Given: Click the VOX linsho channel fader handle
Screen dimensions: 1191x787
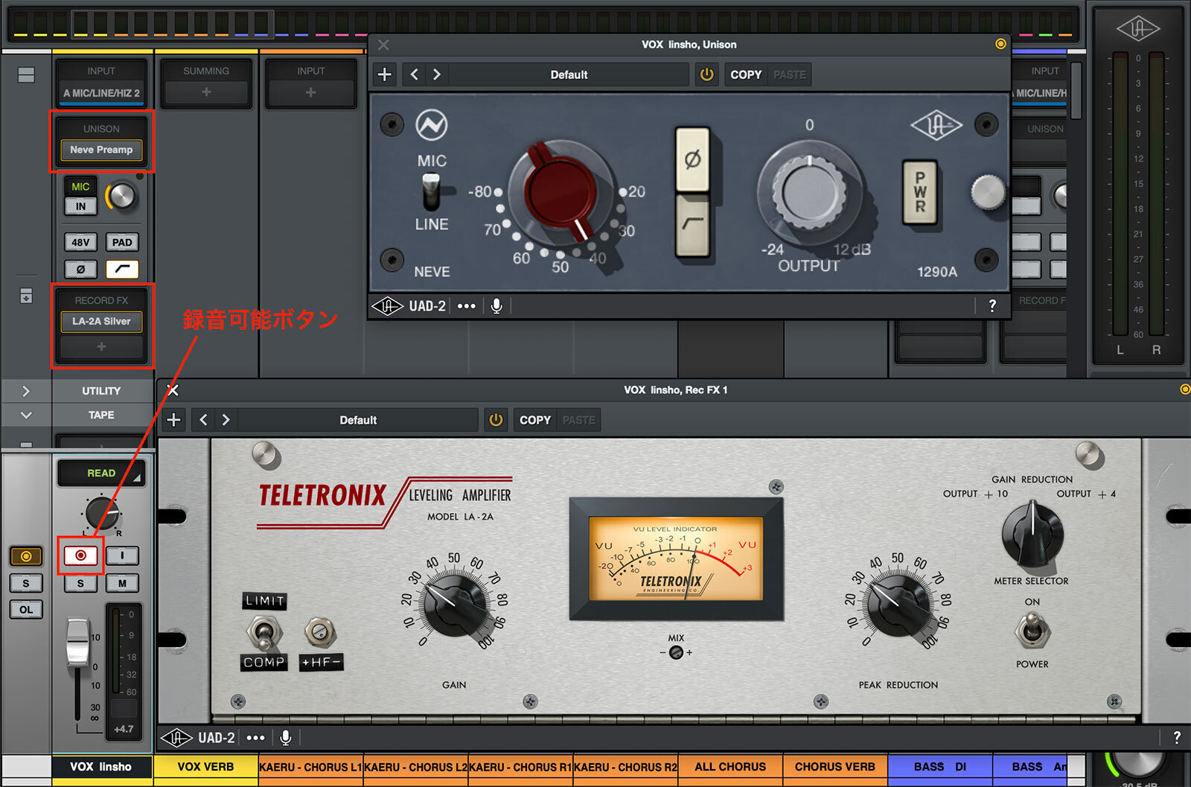Looking at the screenshot, I should [x=77, y=642].
